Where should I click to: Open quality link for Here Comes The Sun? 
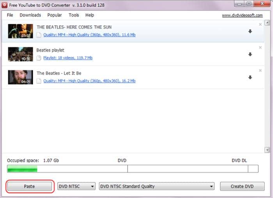(x=89, y=35)
